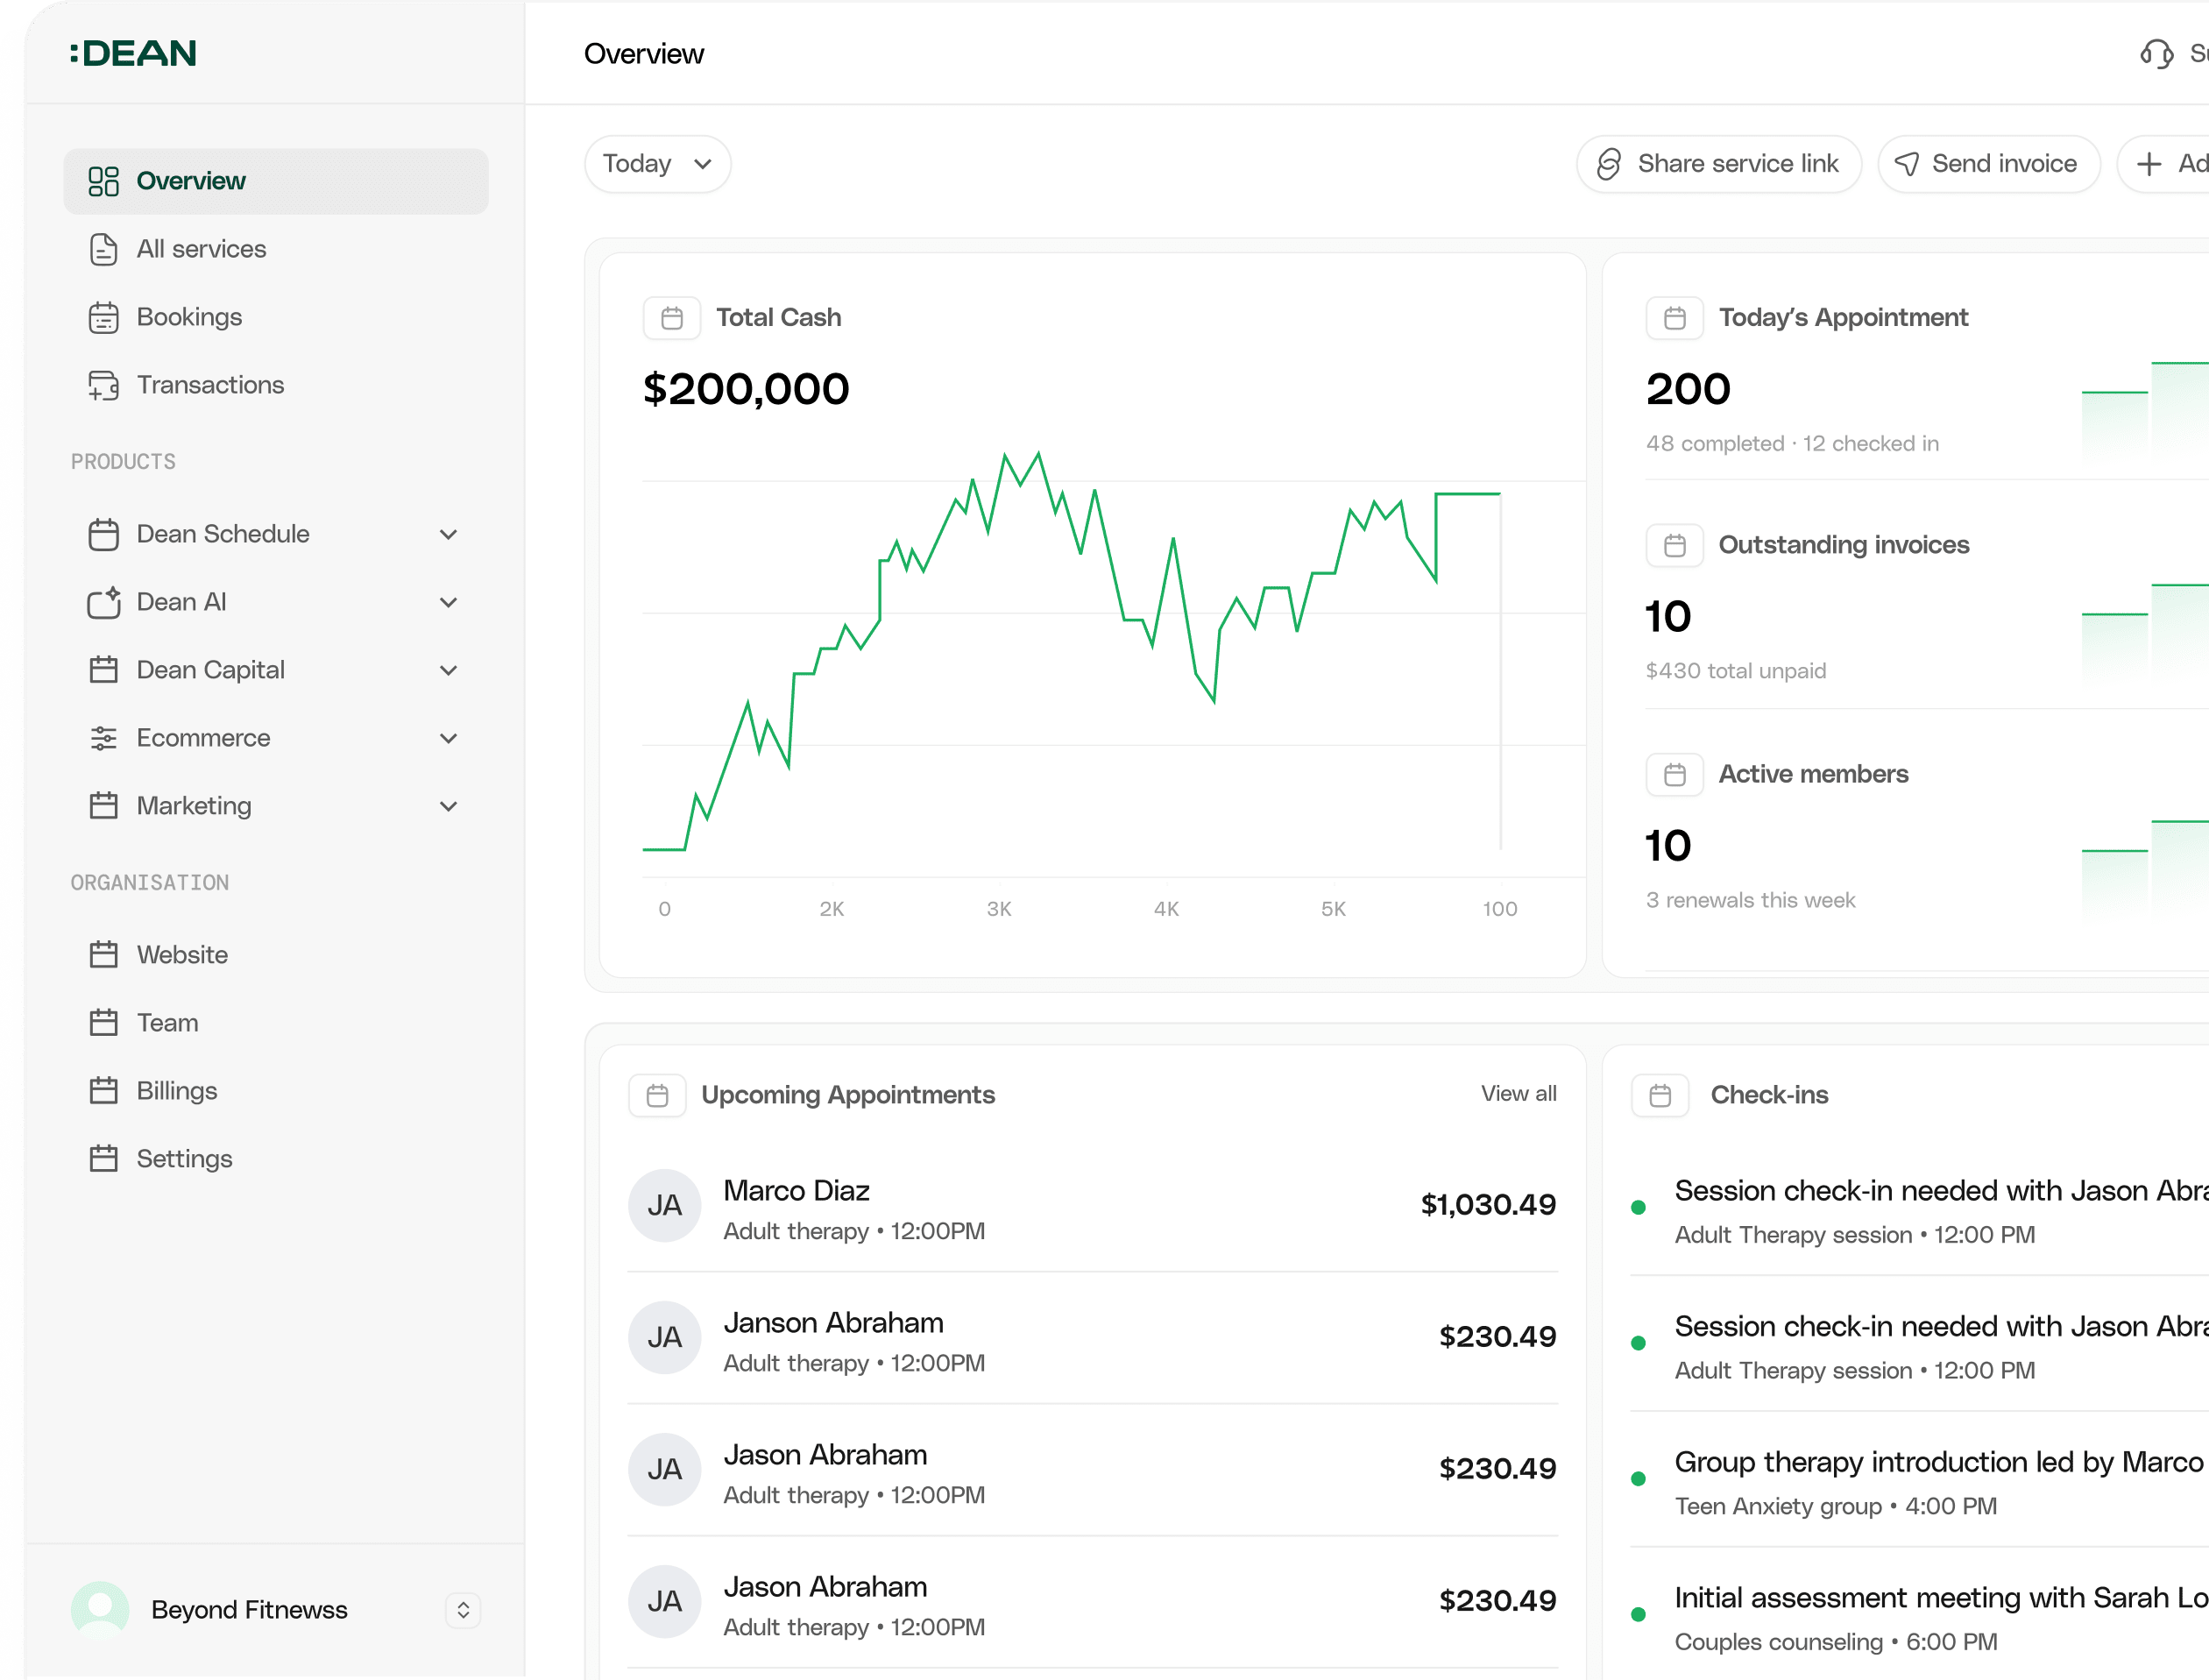The image size is (2209, 1680).
Task: Open Janson Abraham appointment row
Action: point(1092,1338)
